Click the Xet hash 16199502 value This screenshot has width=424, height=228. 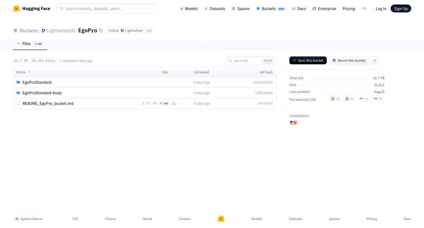pos(265,103)
